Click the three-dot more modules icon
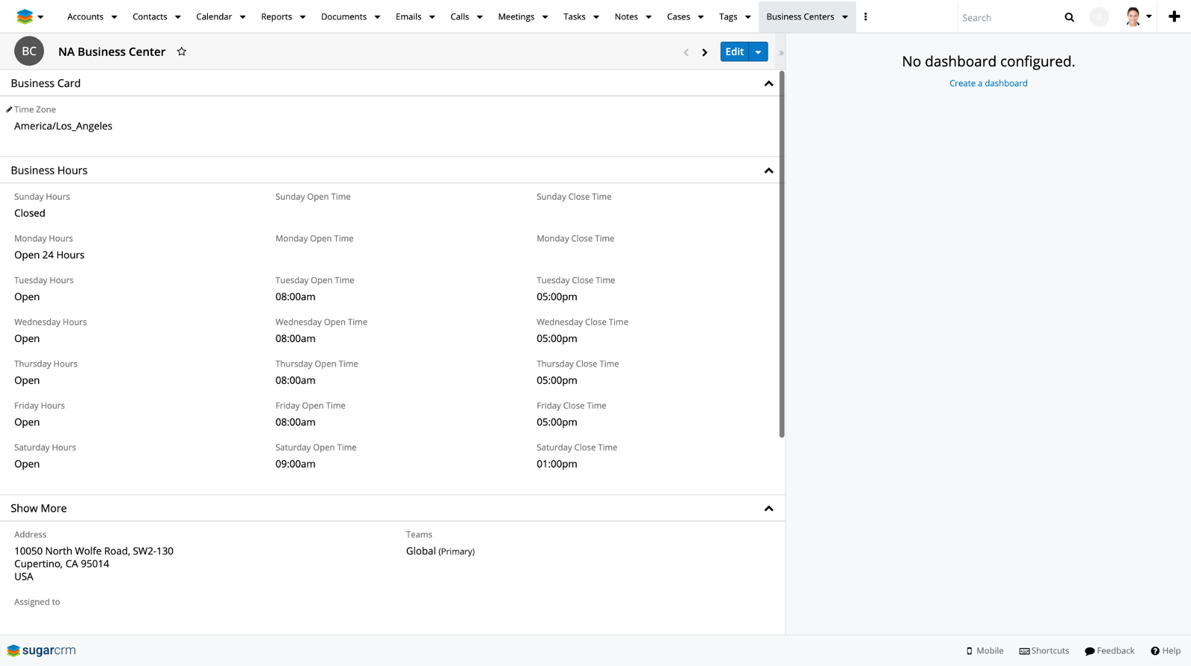 (865, 16)
